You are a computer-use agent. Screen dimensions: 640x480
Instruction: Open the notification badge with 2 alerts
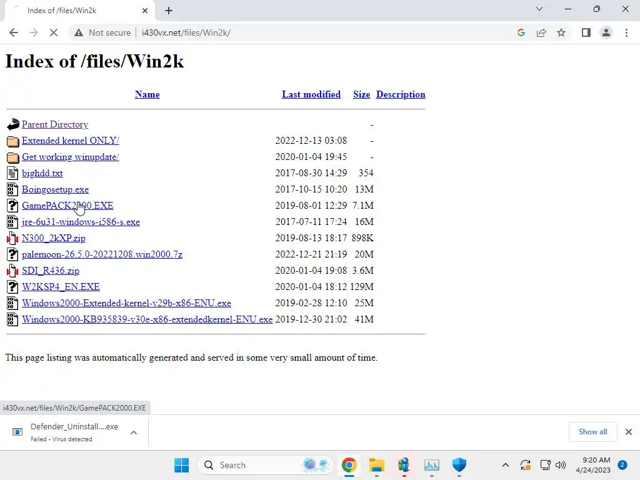point(622,465)
